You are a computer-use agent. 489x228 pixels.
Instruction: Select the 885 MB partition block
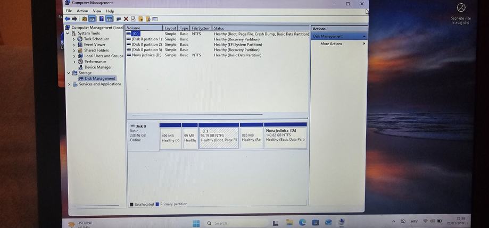click(251, 136)
